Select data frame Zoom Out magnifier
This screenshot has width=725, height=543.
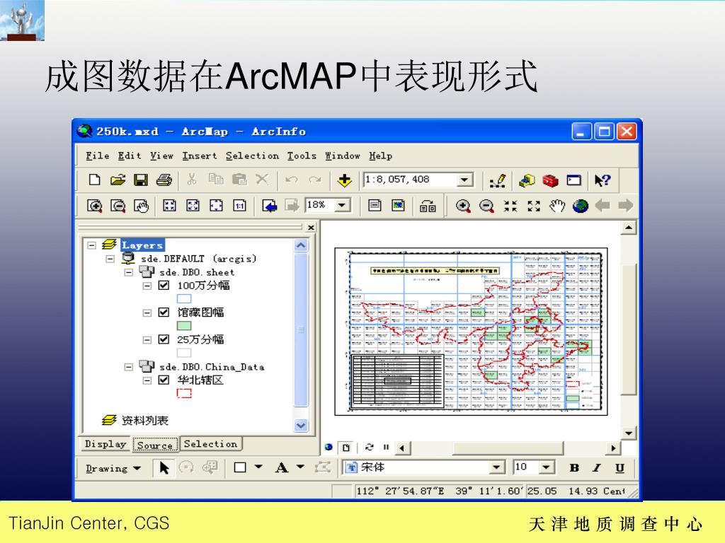tap(486, 206)
